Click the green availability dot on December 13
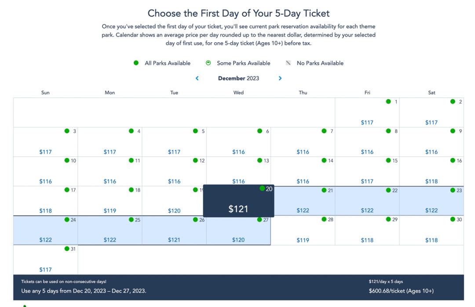475x307 pixels. coord(260,160)
